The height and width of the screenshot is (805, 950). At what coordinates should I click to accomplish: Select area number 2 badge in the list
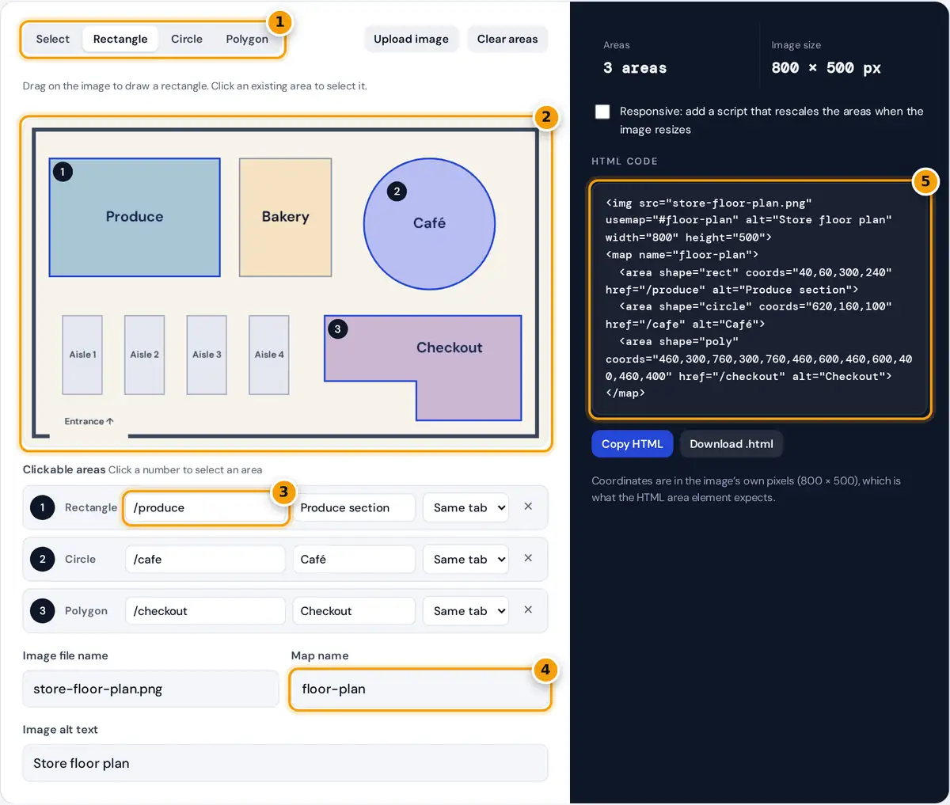(x=43, y=559)
